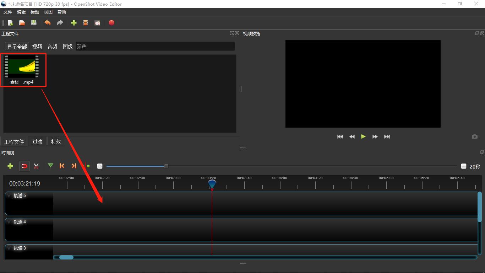
Task: Open the 视图 menu
Action: (x=48, y=12)
